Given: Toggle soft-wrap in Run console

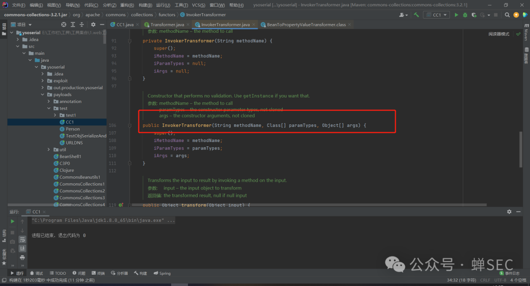Looking at the screenshot, I should click(x=22, y=239).
